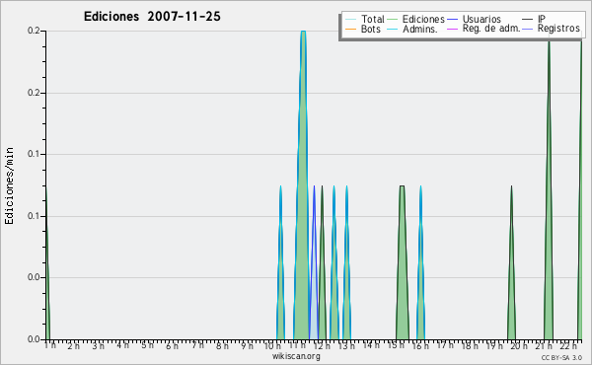Image resolution: width=592 pixels, height=365 pixels.
Task: Click the '1 h' x-axis label
Action: click(50, 345)
